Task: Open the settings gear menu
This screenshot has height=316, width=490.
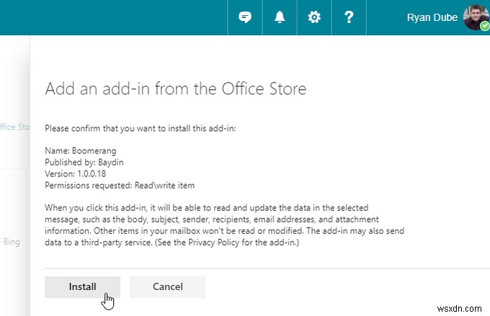Action: tap(314, 17)
